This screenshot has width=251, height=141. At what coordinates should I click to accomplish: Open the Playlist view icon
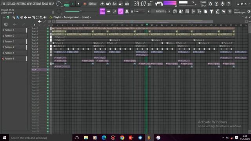pyautogui.click(x=175, y=11)
